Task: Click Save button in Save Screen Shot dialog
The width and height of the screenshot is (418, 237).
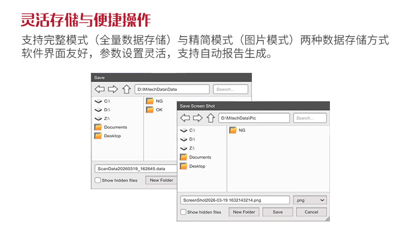Action: tap(278, 212)
